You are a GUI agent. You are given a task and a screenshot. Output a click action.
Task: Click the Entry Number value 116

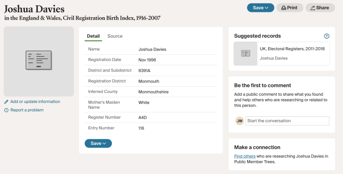[x=141, y=128]
